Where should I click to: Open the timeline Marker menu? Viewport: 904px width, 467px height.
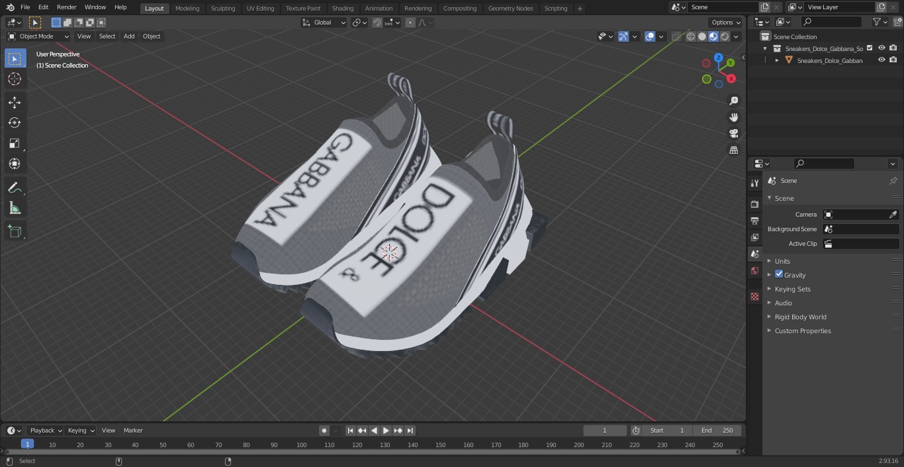click(x=133, y=431)
